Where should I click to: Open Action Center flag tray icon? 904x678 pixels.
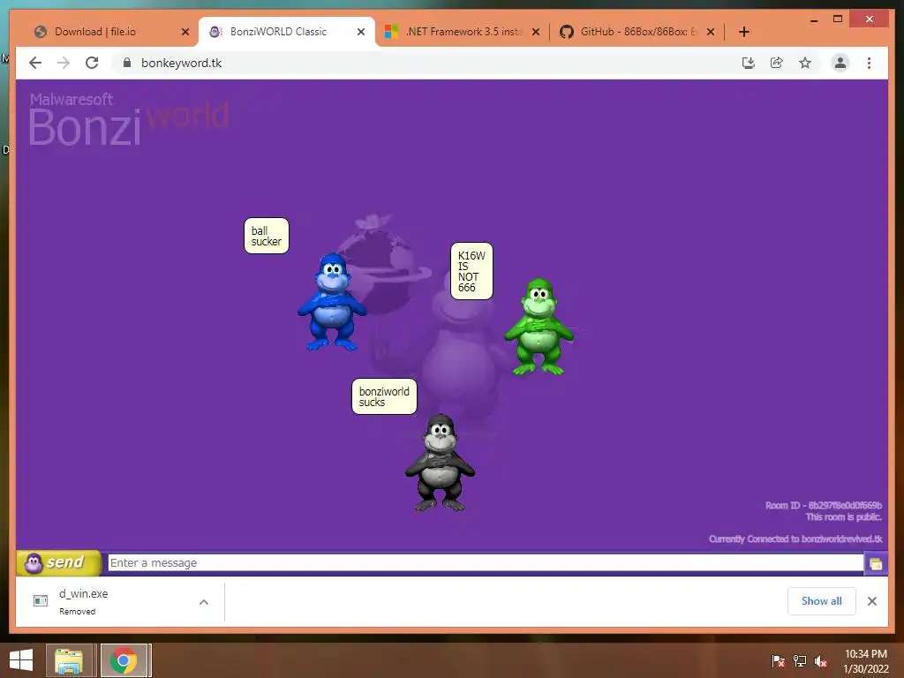pos(778,660)
